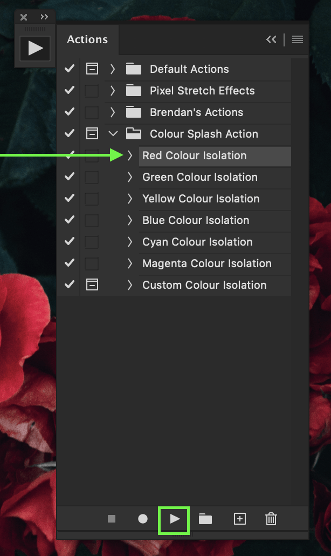Screen dimensions: 331x556
Task: Create new action with the plus icon
Action: coord(240,519)
